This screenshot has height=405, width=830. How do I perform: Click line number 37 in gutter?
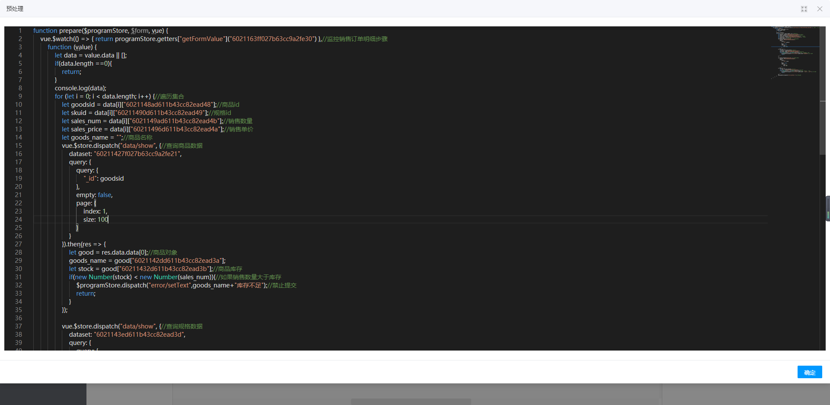pyautogui.click(x=18, y=326)
